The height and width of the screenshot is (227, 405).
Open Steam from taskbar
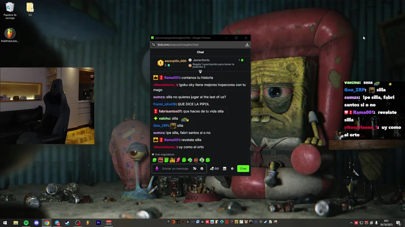(67, 223)
